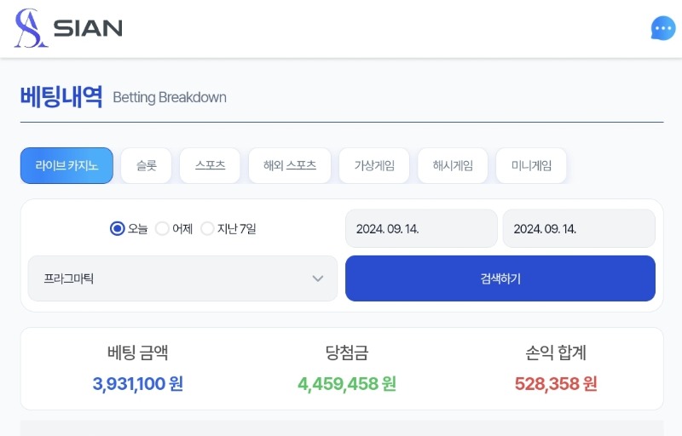Open the 스포츠 tab
Image resolution: width=682 pixels, height=436 pixels.
click(x=210, y=165)
